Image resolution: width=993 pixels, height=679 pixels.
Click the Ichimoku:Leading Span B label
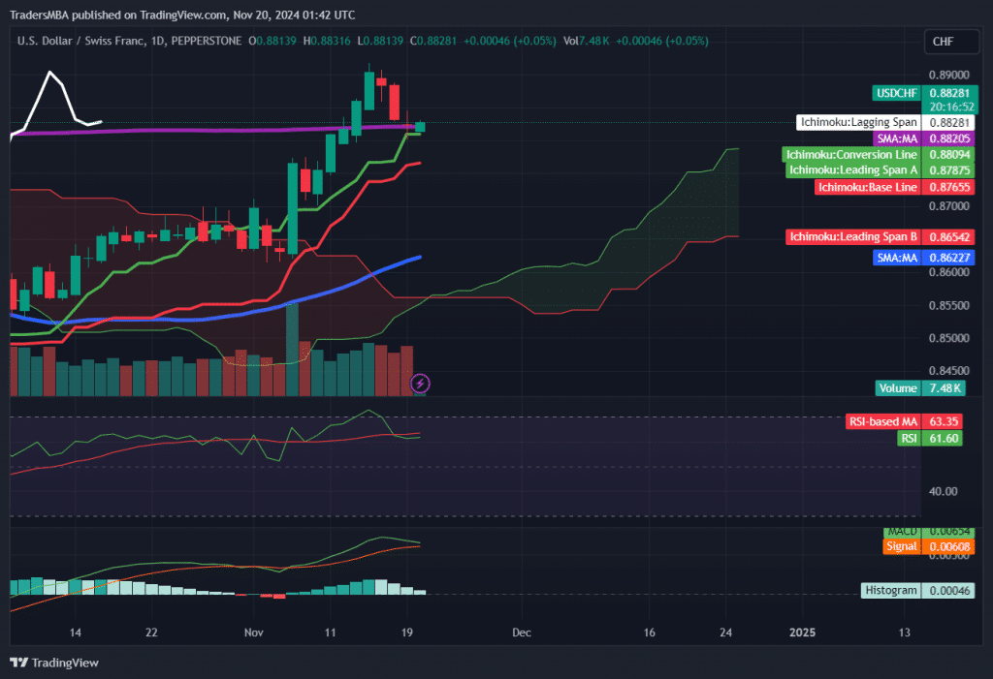(852, 236)
